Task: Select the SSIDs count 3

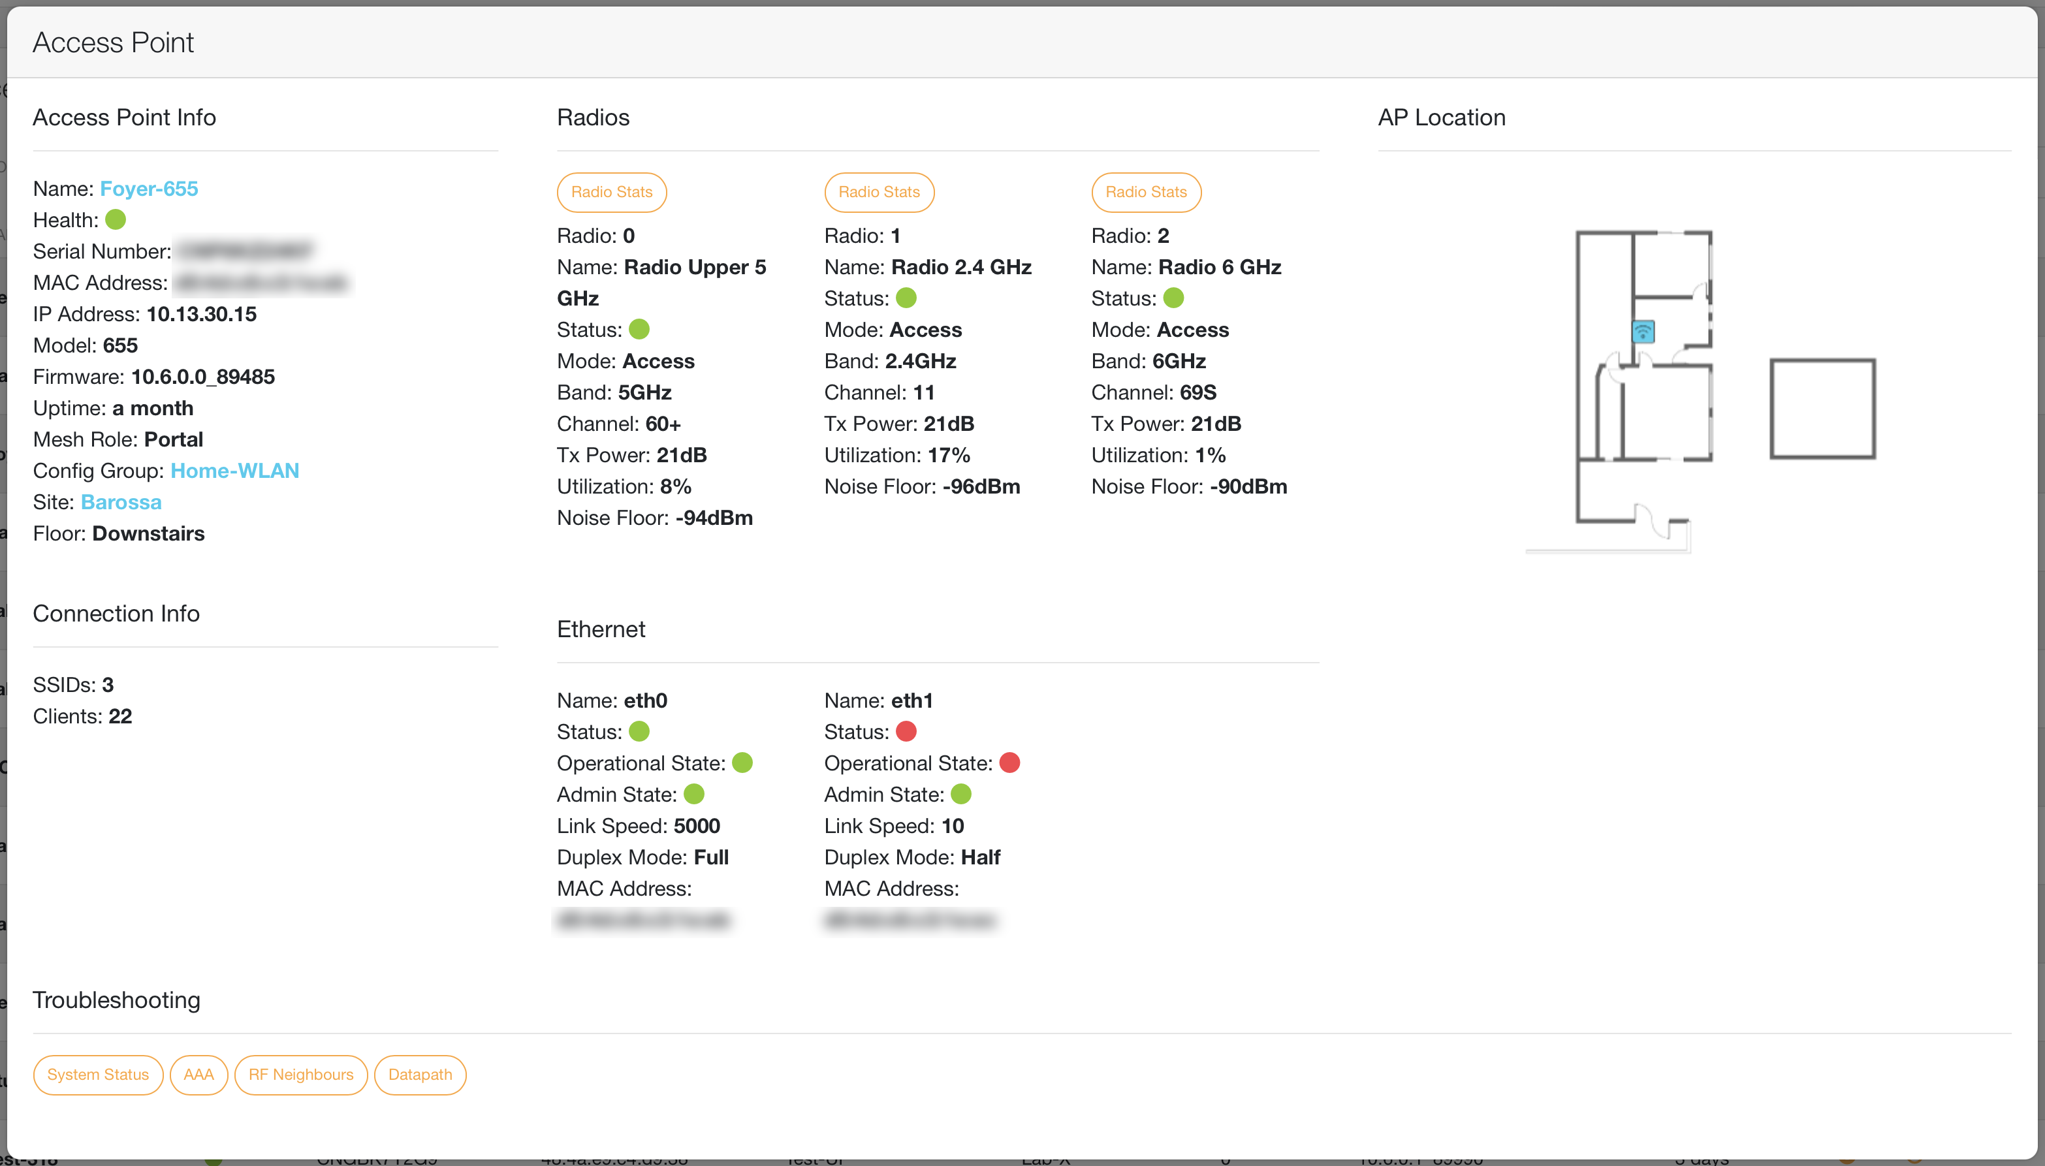Action: (108, 685)
